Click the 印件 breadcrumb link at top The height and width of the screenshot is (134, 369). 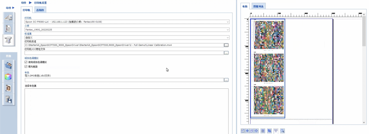[x=23, y=3]
